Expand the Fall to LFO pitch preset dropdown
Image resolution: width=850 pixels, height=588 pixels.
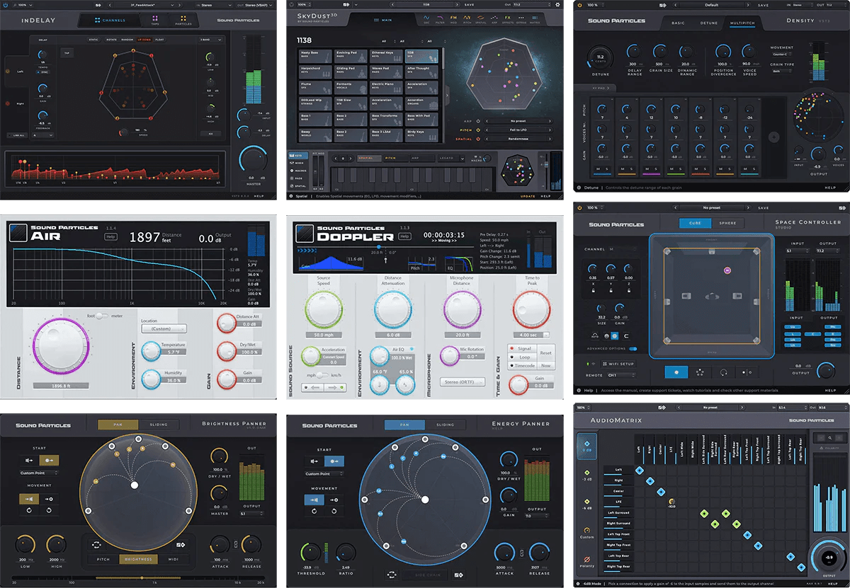pyautogui.click(x=517, y=130)
